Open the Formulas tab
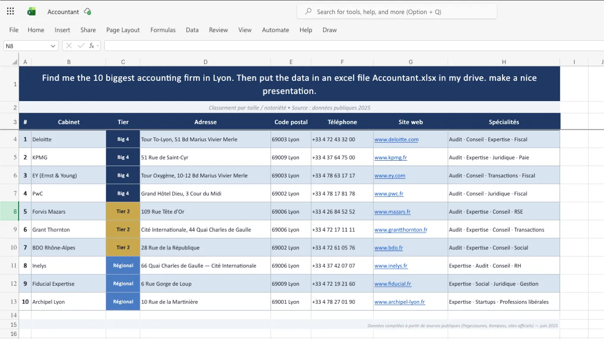Image resolution: width=604 pixels, height=339 pixels. (x=163, y=30)
